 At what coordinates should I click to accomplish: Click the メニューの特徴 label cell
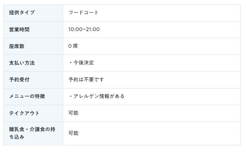click(33, 97)
